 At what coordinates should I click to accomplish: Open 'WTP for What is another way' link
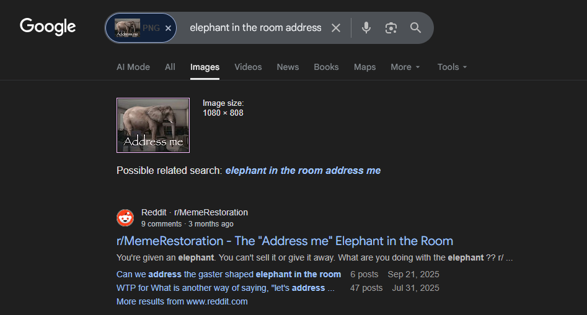click(x=226, y=288)
